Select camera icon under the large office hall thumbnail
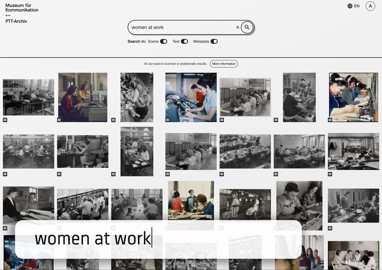This screenshot has width=382, height=270. (x=222, y=174)
